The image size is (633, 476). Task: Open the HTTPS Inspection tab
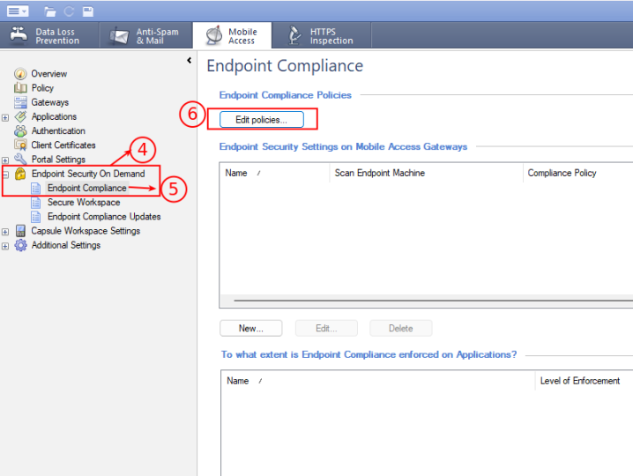322,36
